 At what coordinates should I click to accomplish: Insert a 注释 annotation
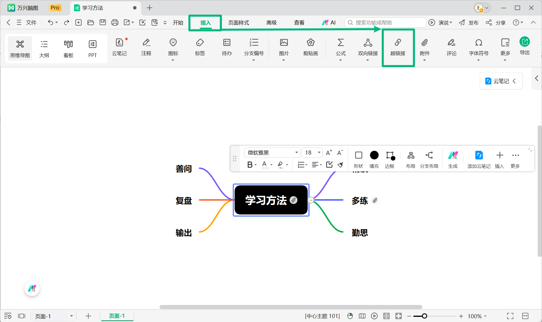(x=146, y=48)
